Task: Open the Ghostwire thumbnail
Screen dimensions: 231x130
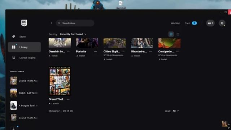Action: (142, 43)
